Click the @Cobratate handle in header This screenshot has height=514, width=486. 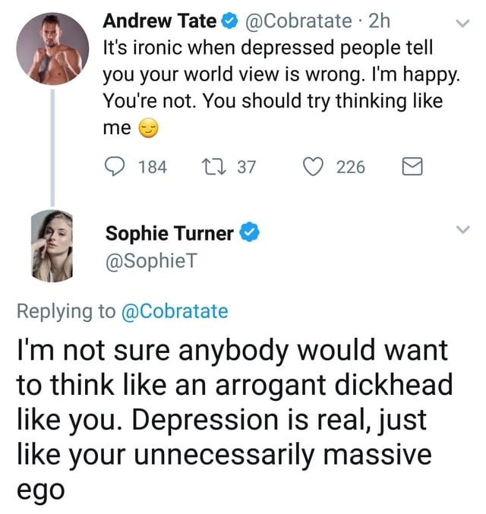click(298, 21)
